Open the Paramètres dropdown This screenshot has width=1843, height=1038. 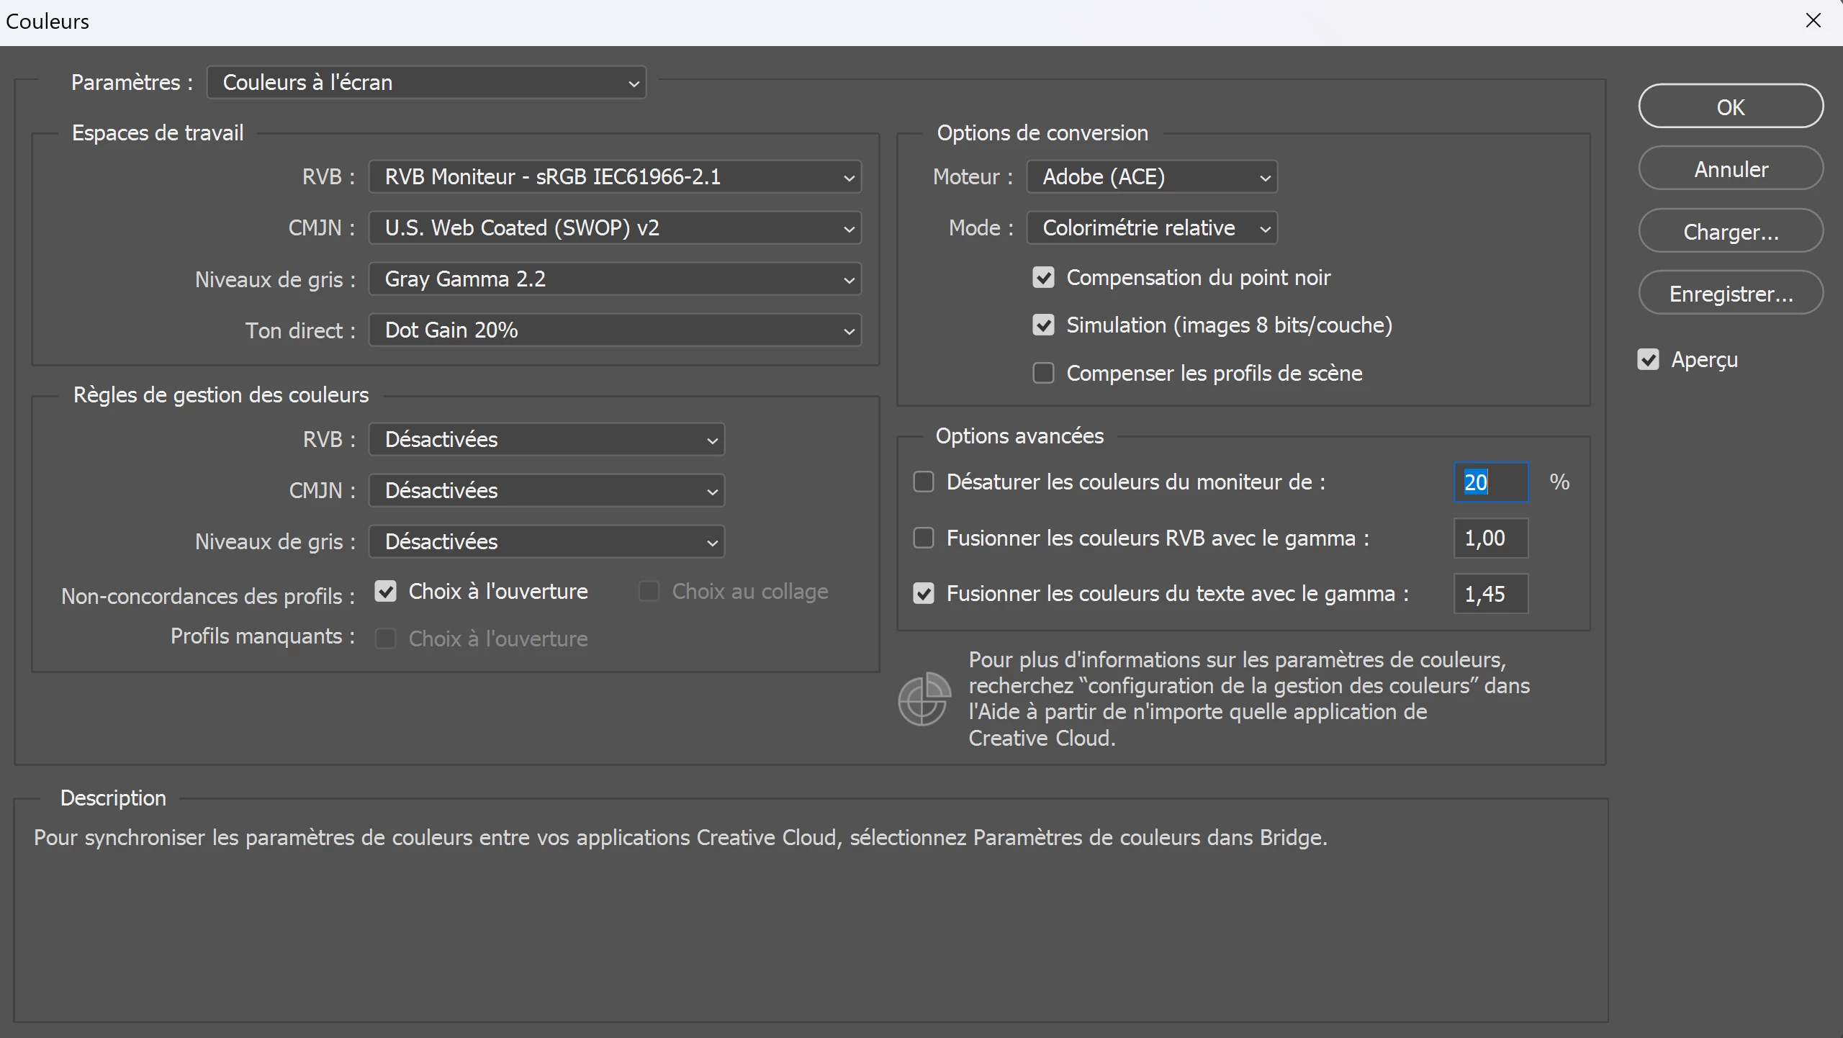pyautogui.click(x=426, y=83)
